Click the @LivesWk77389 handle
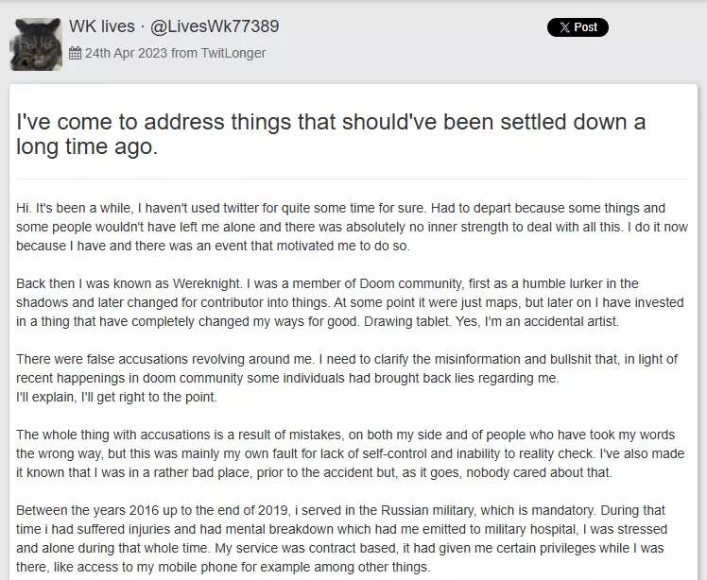The height and width of the screenshot is (580, 707). pos(215,26)
